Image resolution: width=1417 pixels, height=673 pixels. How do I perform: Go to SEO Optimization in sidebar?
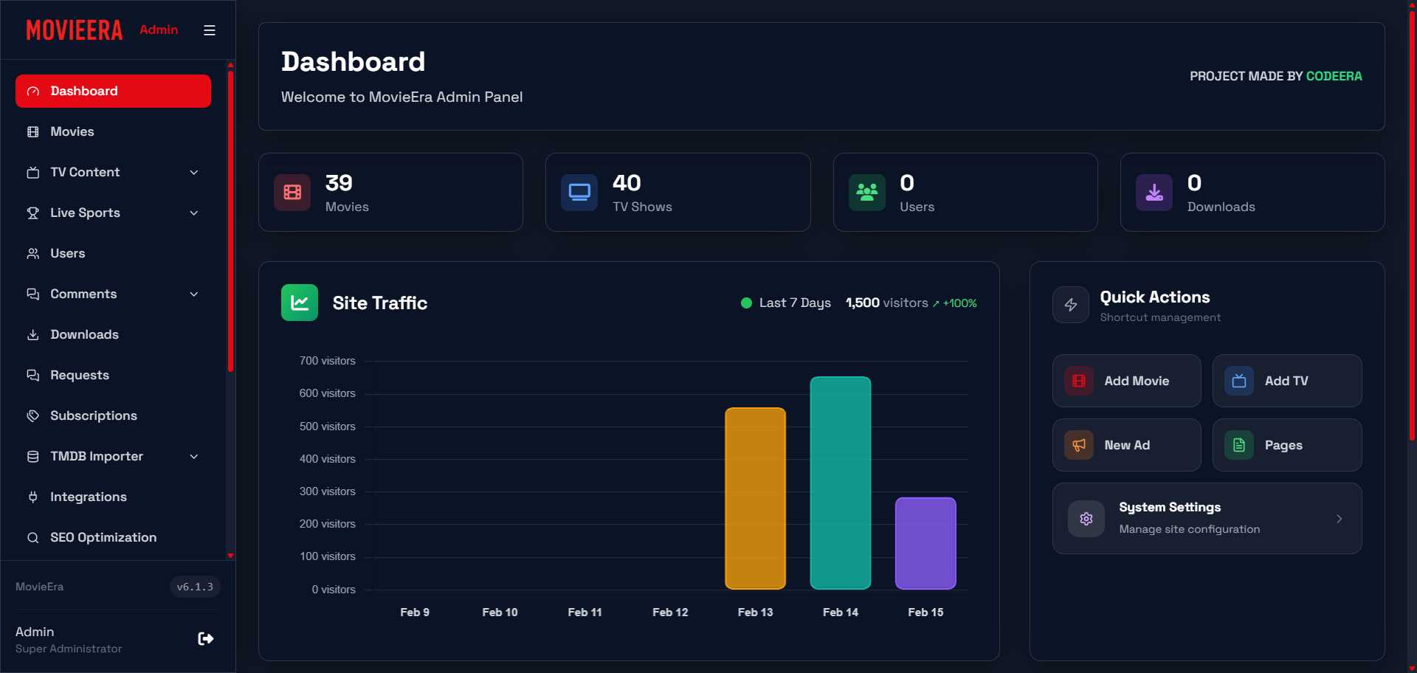[x=103, y=538]
